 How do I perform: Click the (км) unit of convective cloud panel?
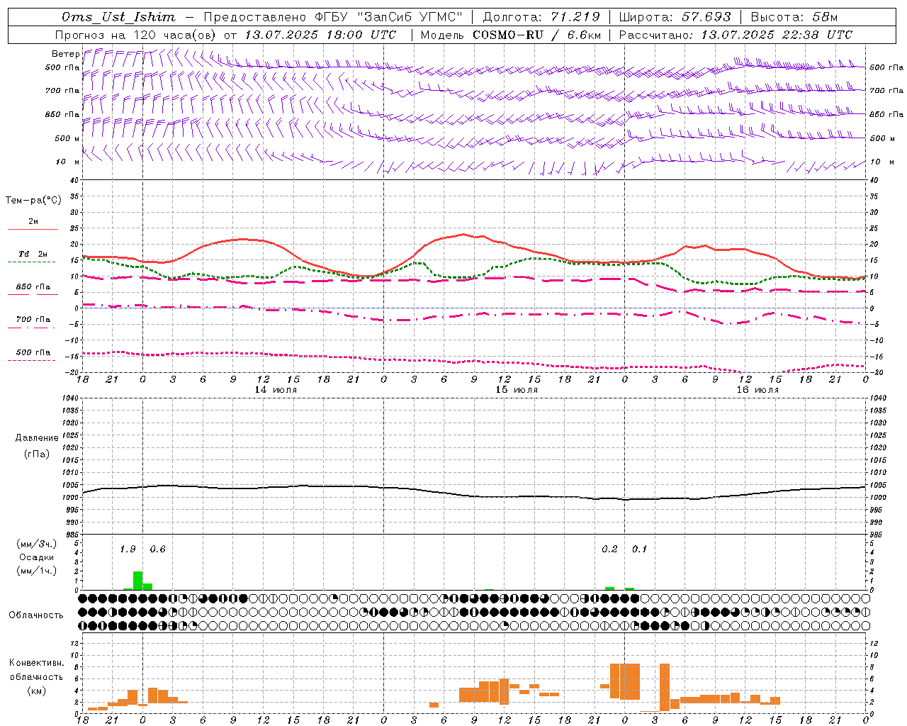coord(36,691)
